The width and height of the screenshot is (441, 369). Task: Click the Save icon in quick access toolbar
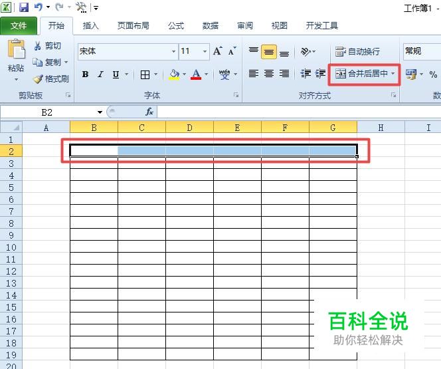tap(24, 7)
